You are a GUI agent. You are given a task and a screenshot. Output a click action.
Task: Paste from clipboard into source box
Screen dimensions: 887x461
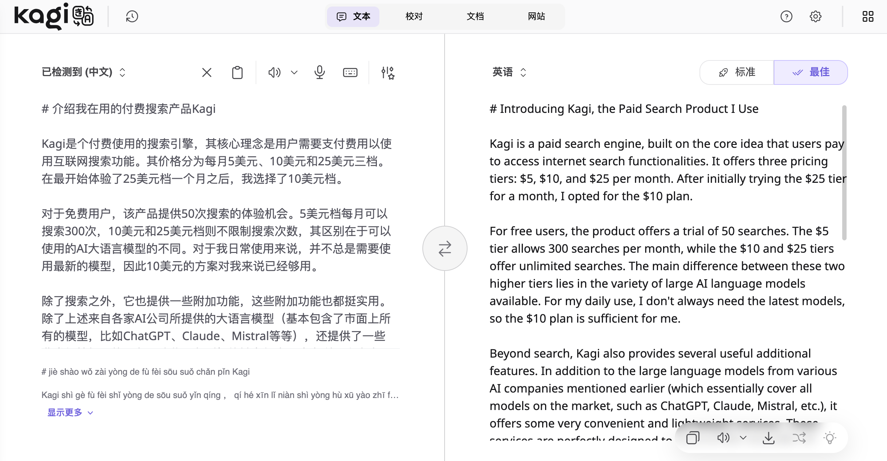point(237,72)
